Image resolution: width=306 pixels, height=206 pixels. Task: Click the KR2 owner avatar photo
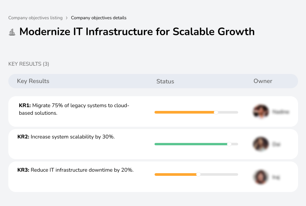click(x=260, y=144)
